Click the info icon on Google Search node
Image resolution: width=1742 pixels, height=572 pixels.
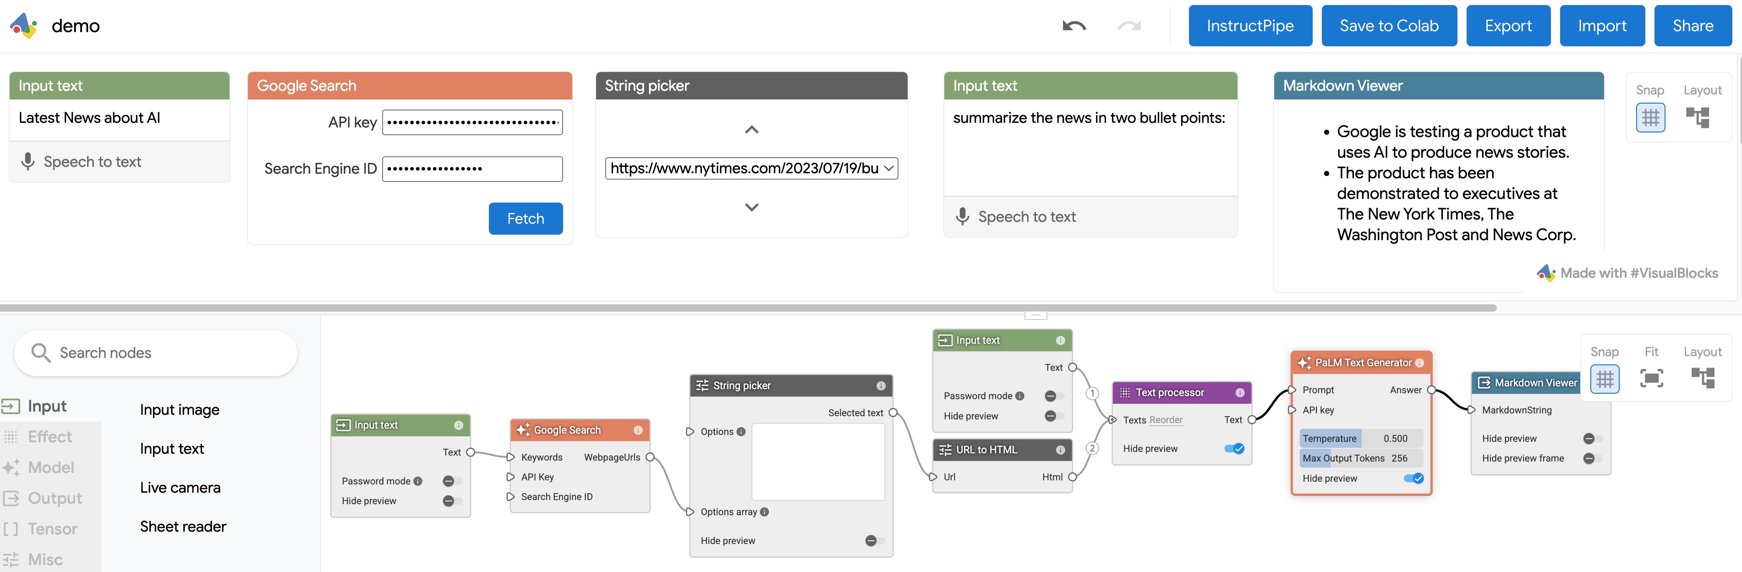pos(638,430)
